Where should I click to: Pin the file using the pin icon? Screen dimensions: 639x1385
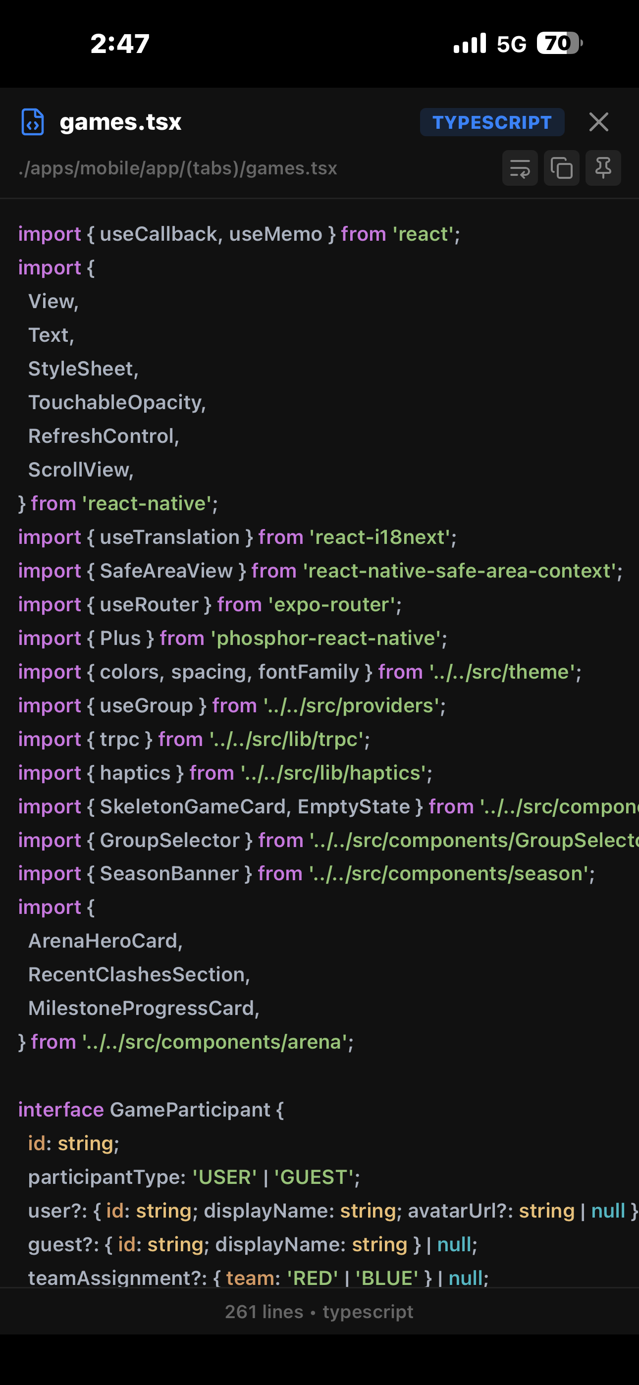click(603, 168)
